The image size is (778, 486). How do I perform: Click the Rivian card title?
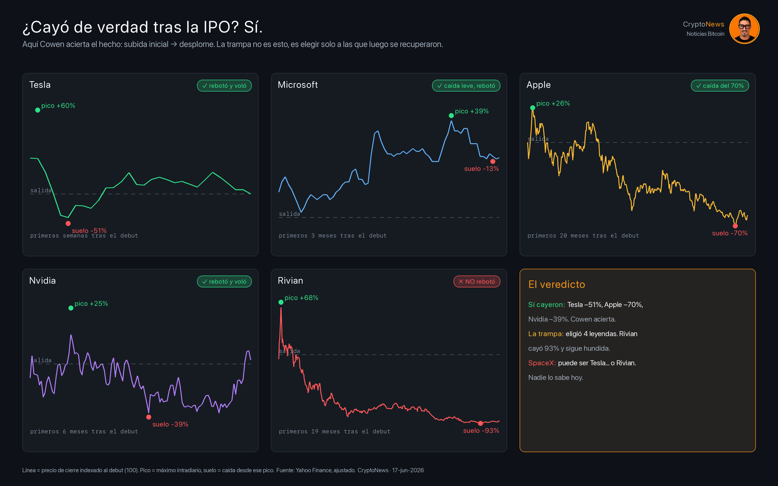(290, 280)
